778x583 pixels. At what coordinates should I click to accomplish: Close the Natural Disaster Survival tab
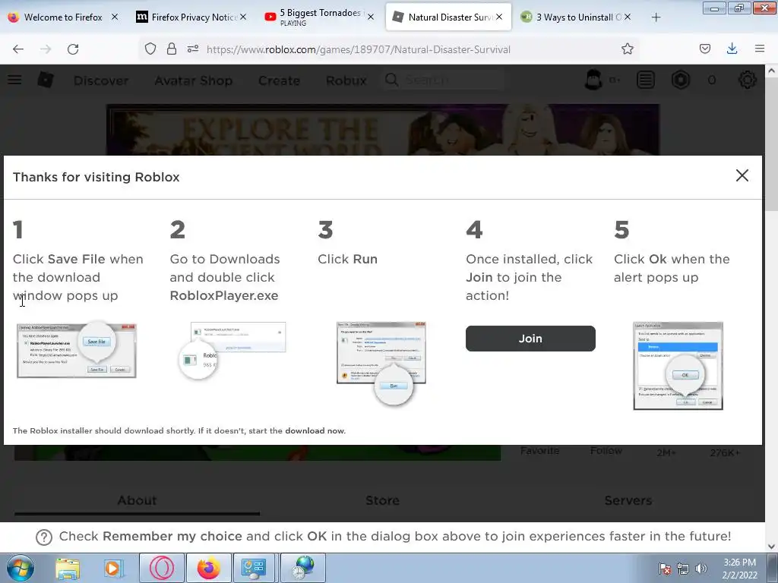(x=499, y=17)
